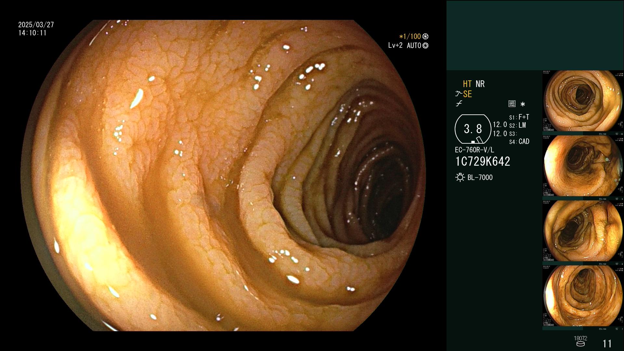This screenshot has width=624, height=351.
Task: Click the S2: LM switch assignment
Action: (x=517, y=125)
